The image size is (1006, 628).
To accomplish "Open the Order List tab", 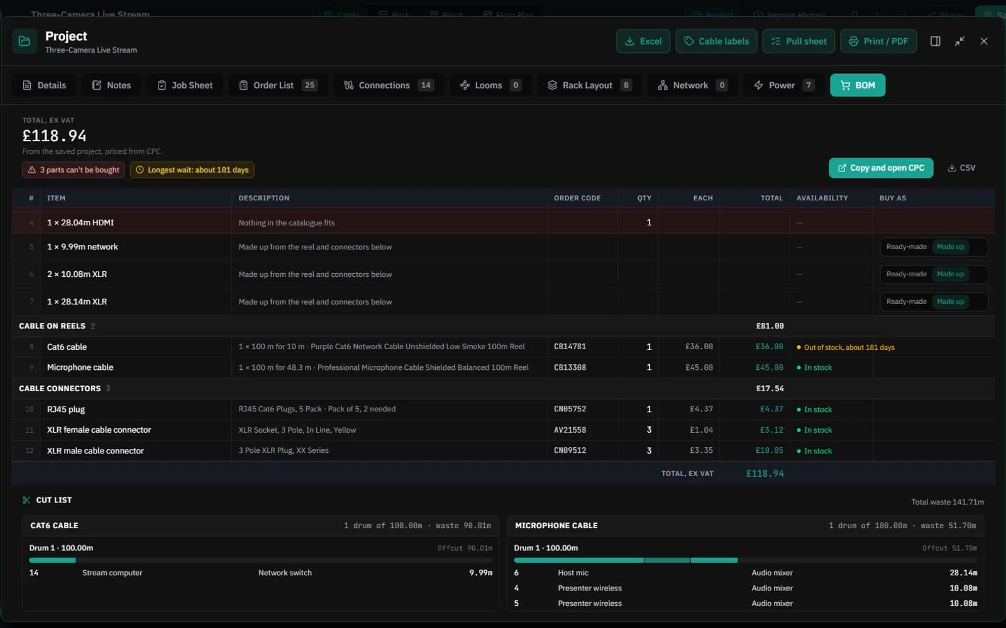I will (x=278, y=85).
